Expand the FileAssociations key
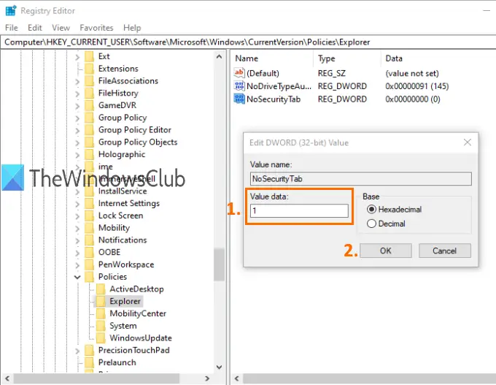This screenshot has height=385, width=496. (77, 81)
